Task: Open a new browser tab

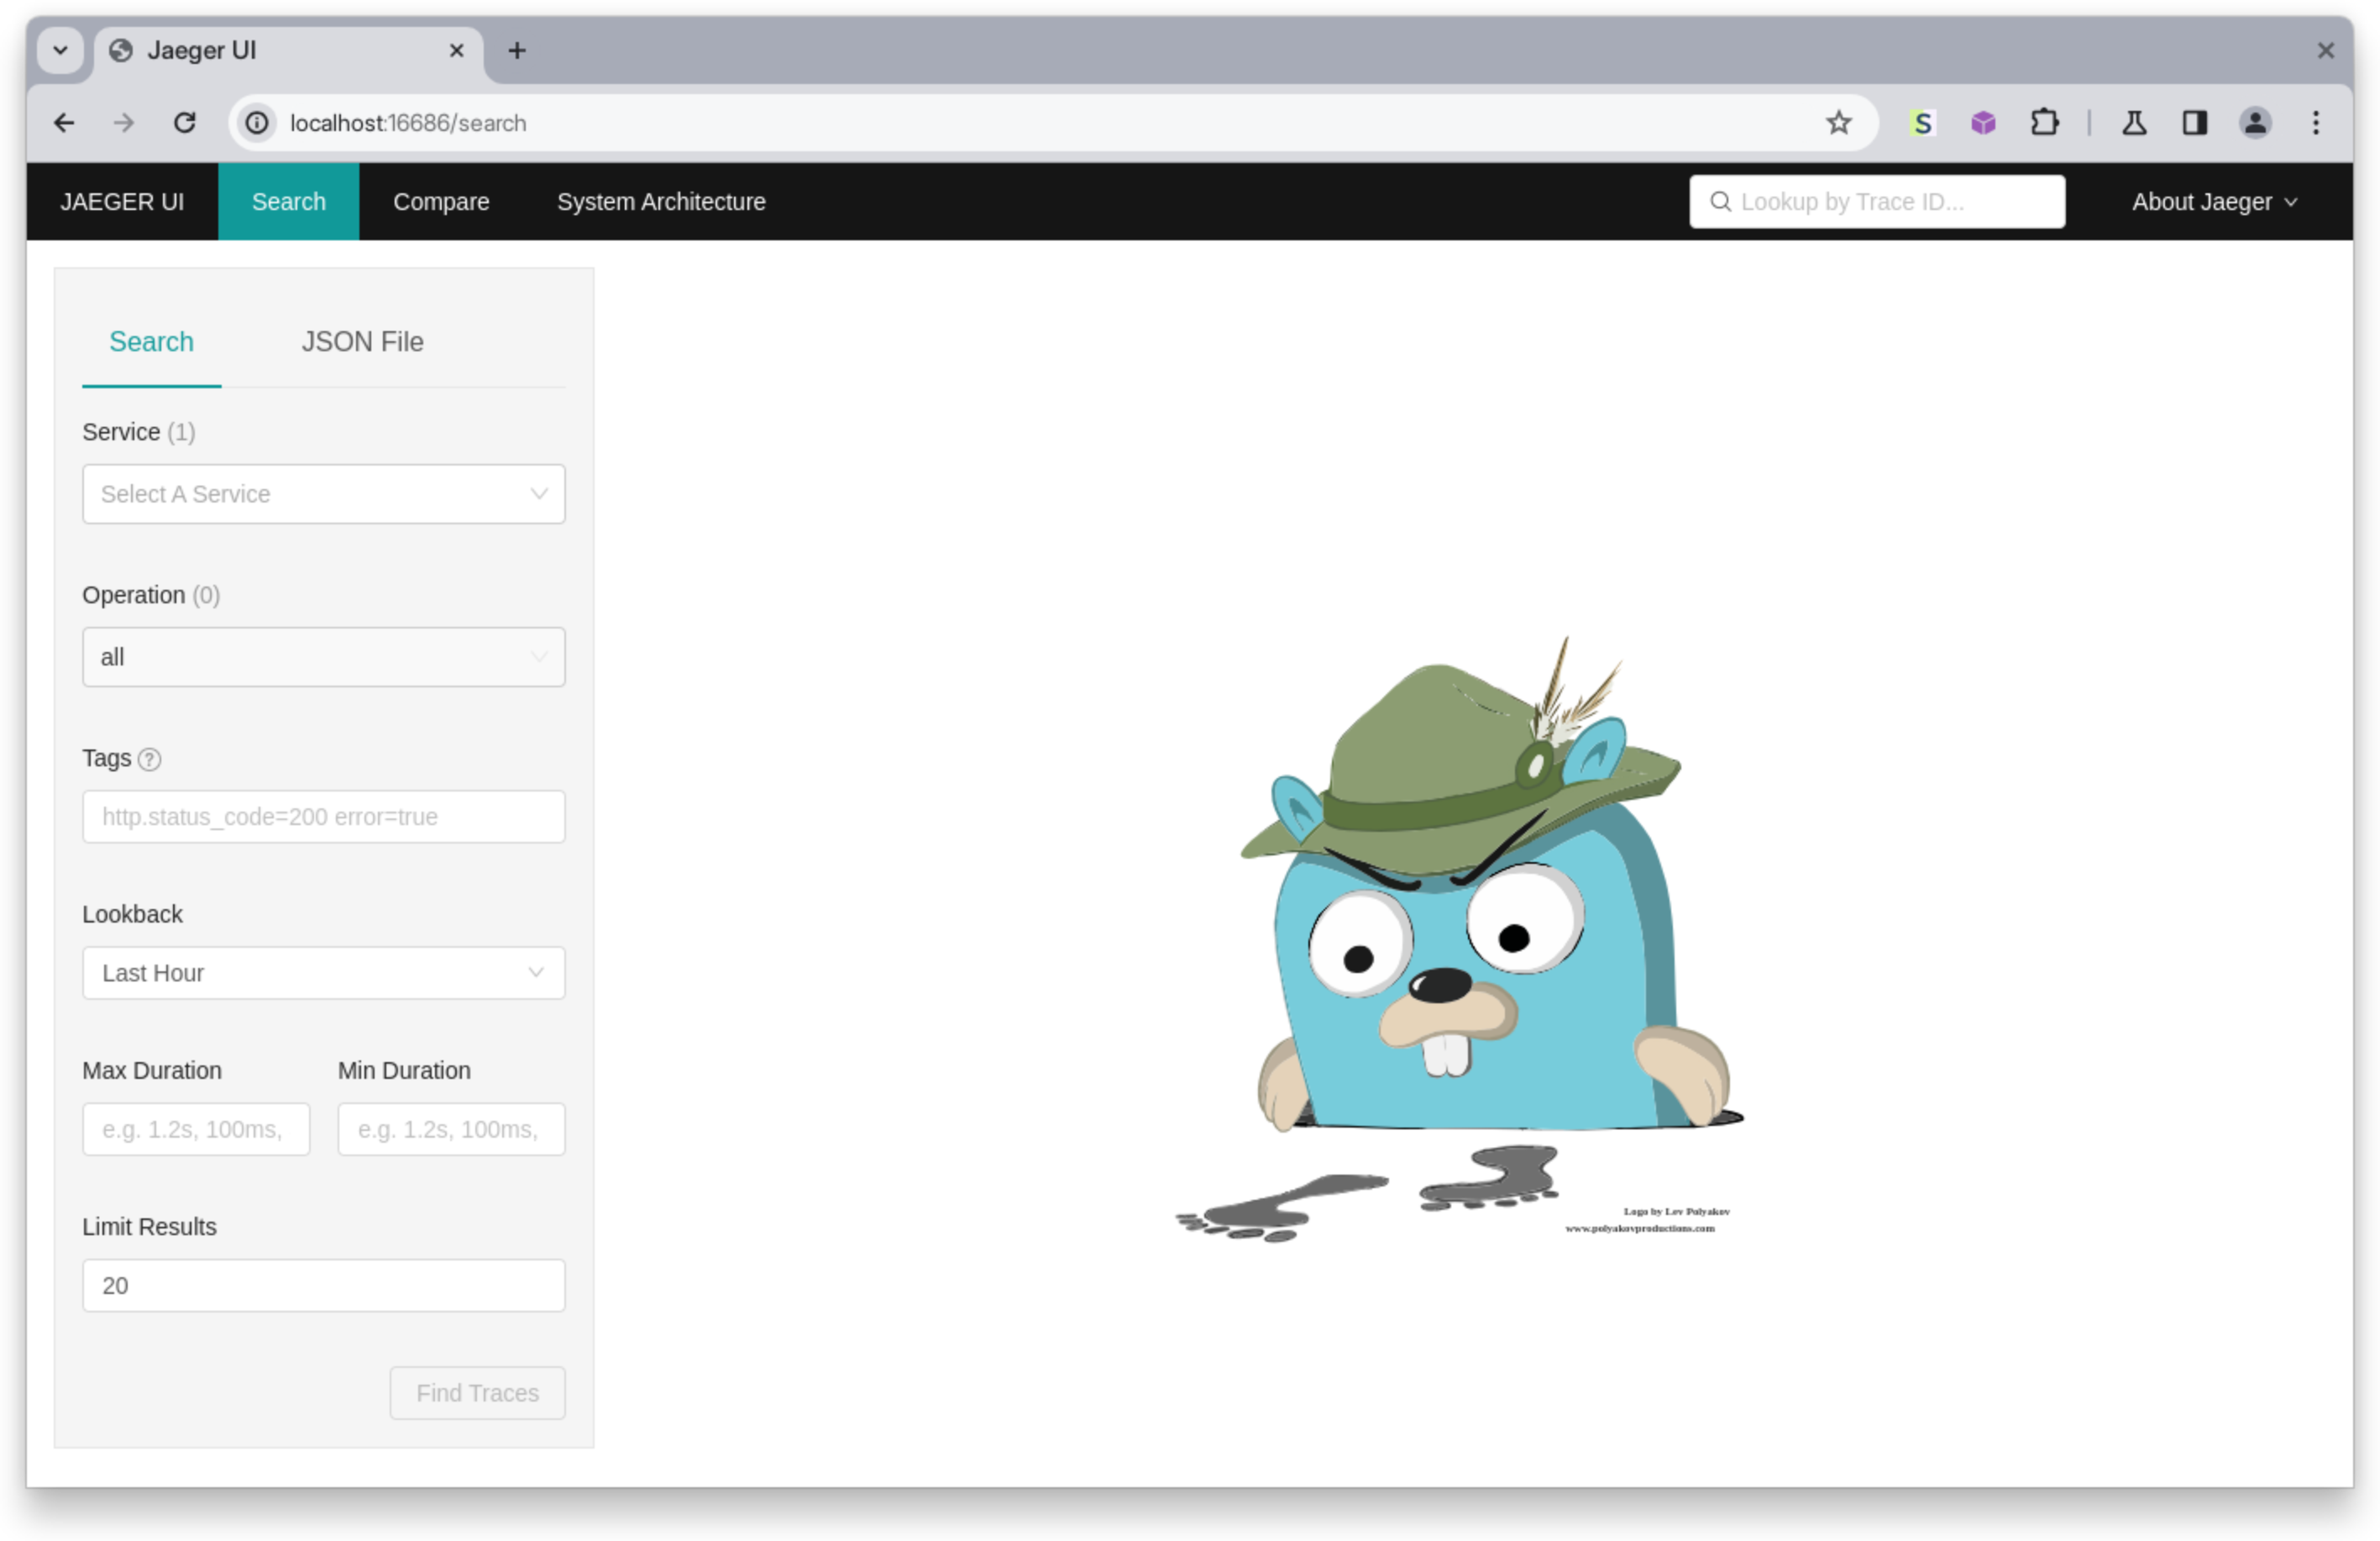Action: 517,50
